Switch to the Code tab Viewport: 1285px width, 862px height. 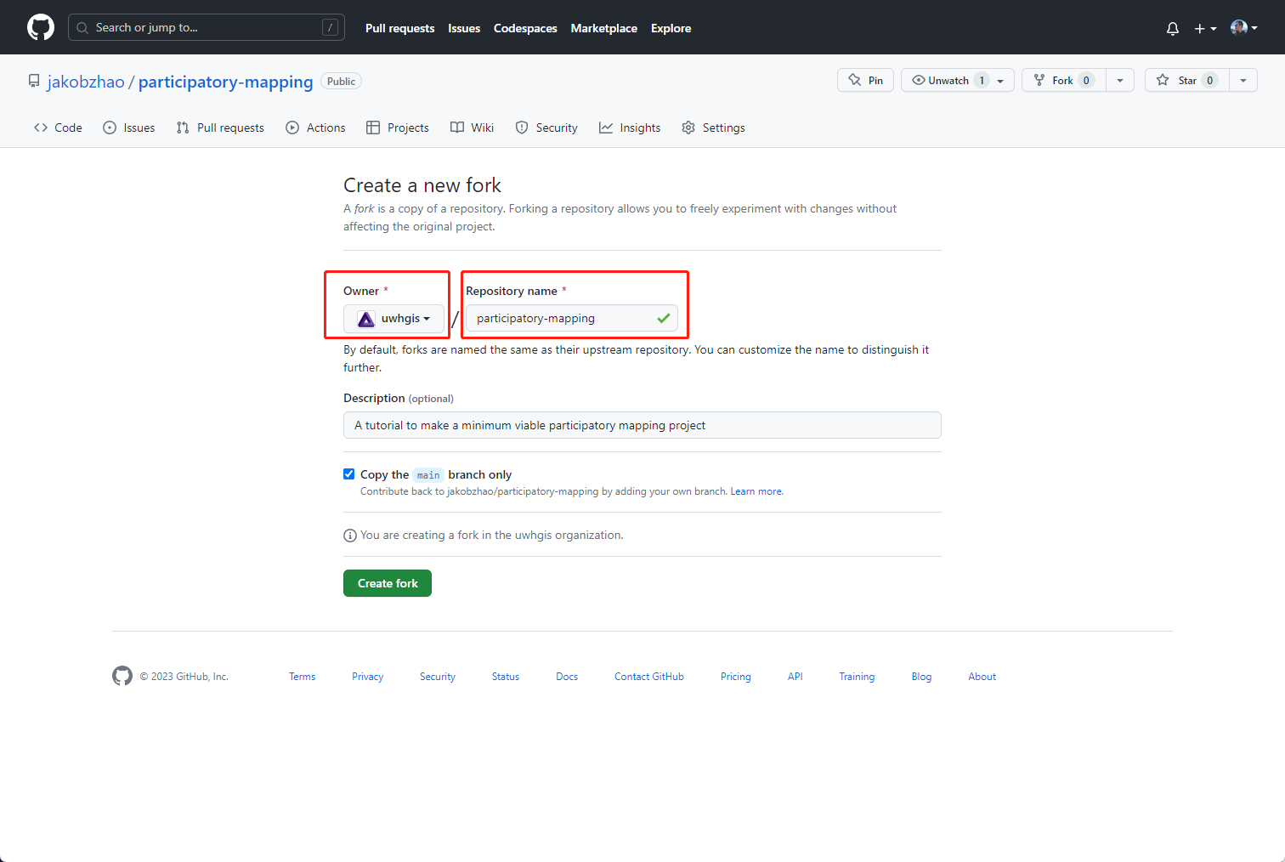point(58,128)
